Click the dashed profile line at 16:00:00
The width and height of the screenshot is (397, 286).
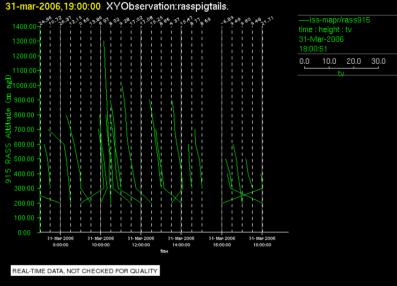pos(222,129)
